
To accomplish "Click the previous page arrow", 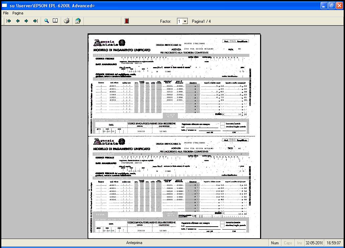I will (18, 21).
